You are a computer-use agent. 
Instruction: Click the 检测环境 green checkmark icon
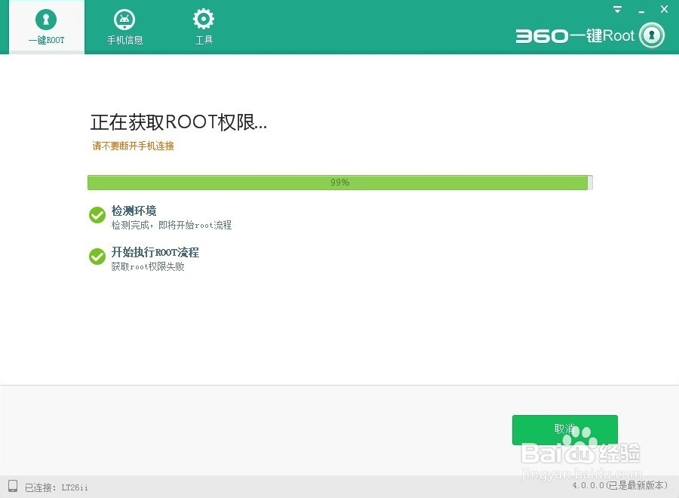point(97,215)
